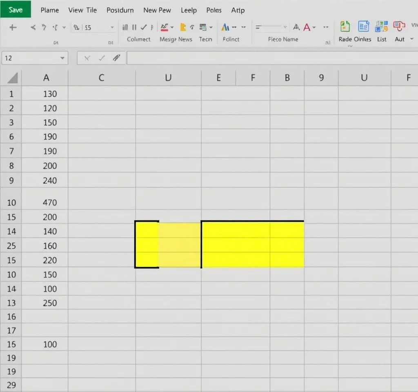Image resolution: width=418 pixels, height=392 pixels.
Task: Click the select-all triangle at the grid corner
Action: tap(13, 78)
